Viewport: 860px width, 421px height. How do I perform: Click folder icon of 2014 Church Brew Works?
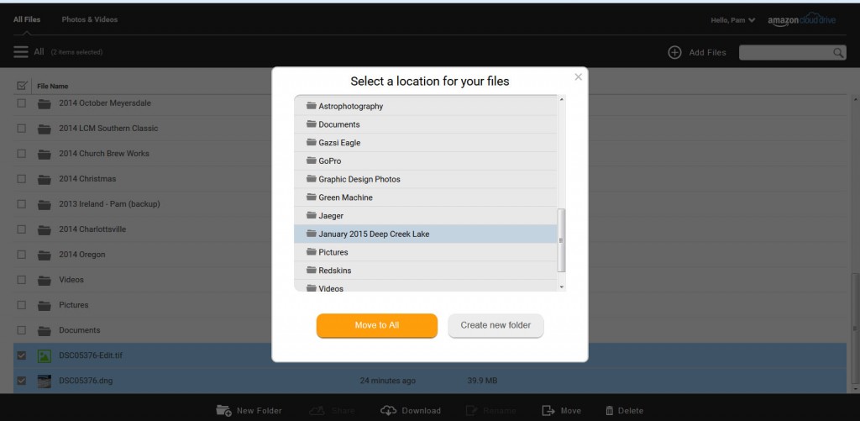coord(45,155)
